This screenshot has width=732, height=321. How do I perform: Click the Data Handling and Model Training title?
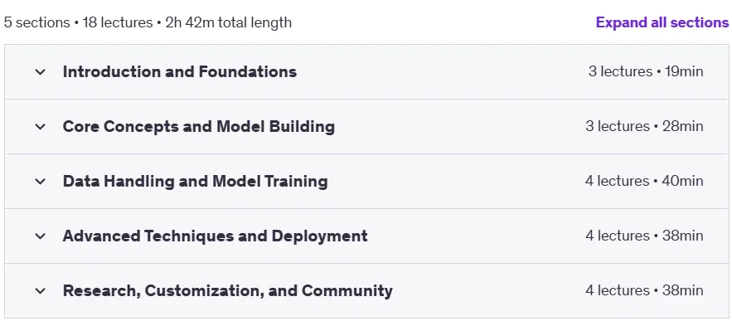click(x=195, y=182)
